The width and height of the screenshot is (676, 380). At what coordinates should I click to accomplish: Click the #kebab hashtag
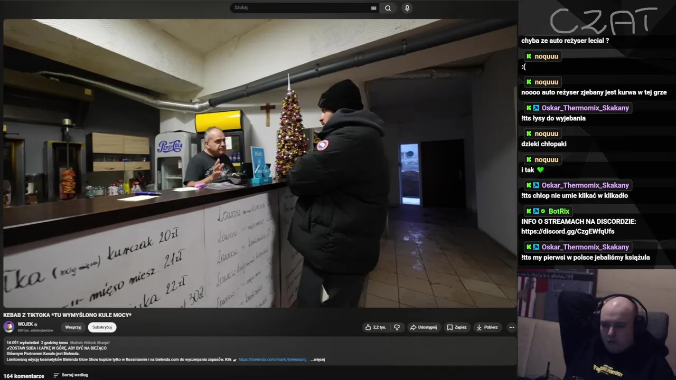pyautogui.click(x=77, y=343)
